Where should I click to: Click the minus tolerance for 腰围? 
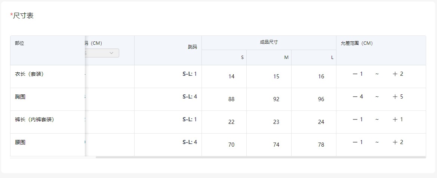[358, 142]
